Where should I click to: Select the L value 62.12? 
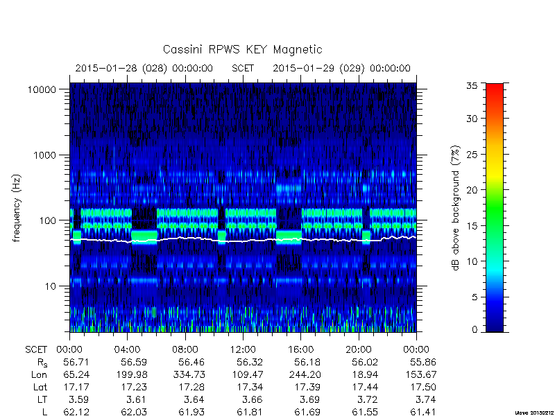[x=76, y=412]
